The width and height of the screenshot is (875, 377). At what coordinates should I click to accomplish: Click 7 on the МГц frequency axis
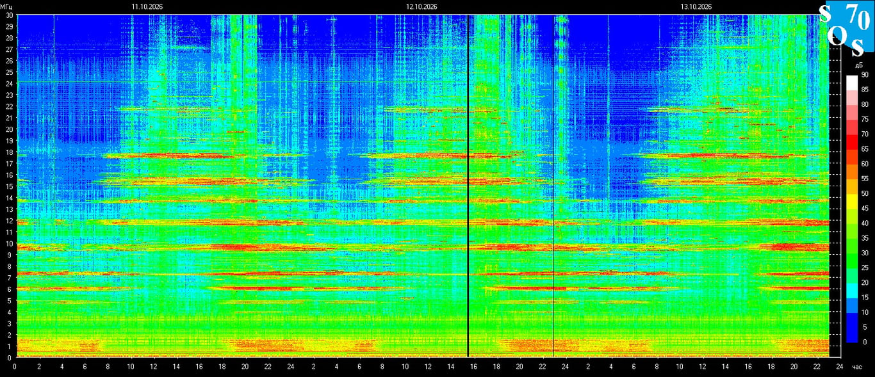tap(11, 278)
